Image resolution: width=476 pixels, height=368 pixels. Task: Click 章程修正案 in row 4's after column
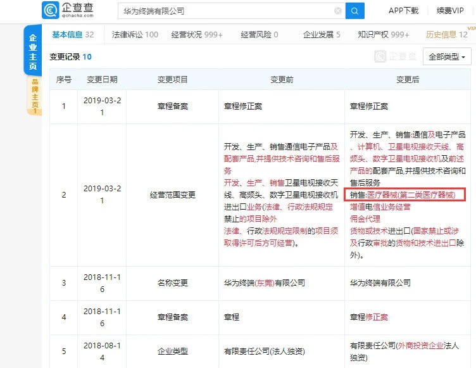point(369,317)
